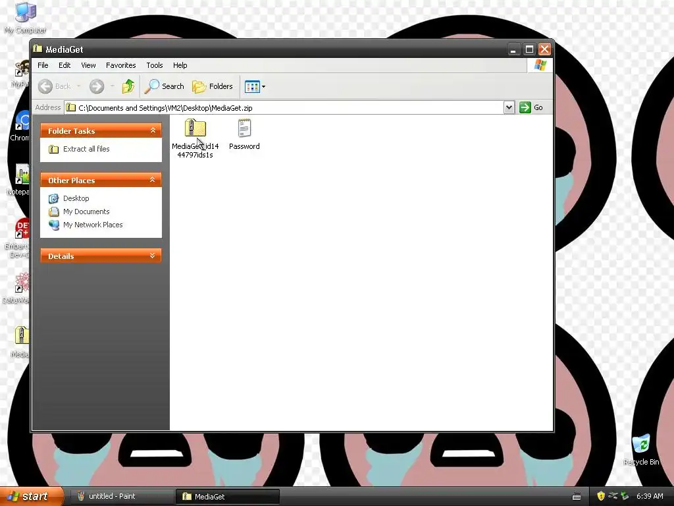674x506 pixels.
Task: Open the Tools menu
Action: (x=154, y=65)
